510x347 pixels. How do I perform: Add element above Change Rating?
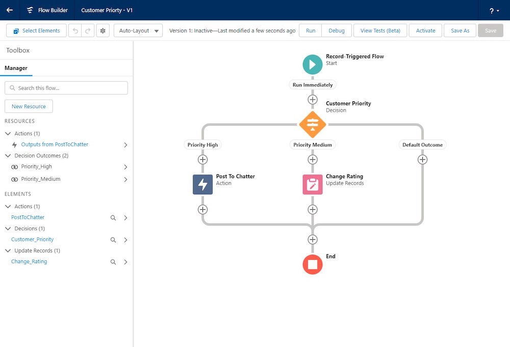point(313,160)
